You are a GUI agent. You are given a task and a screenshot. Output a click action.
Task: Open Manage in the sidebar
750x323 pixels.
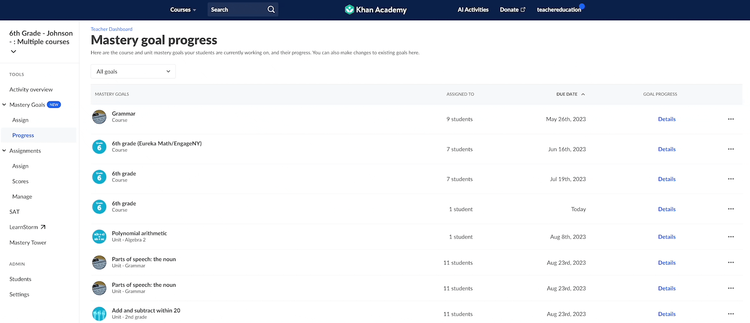tap(22, 196)
